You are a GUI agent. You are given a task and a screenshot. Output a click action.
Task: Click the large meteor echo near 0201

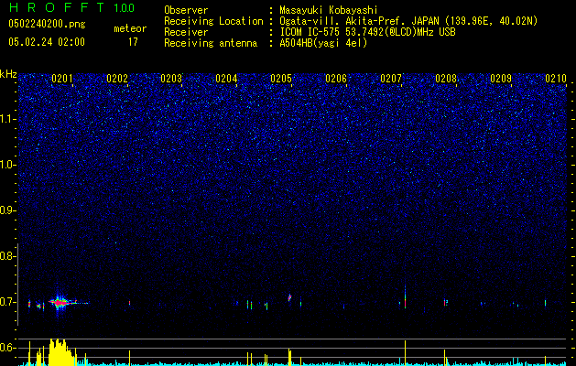click(x=61, y=303)
